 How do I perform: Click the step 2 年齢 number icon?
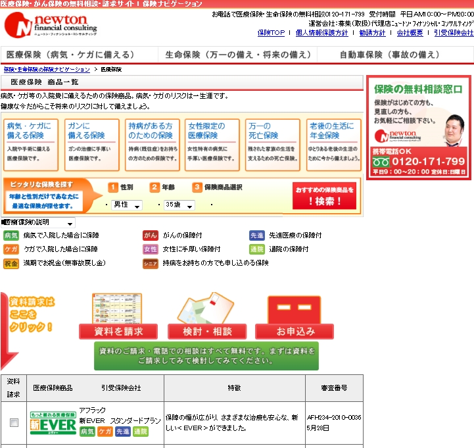point(154,187)
